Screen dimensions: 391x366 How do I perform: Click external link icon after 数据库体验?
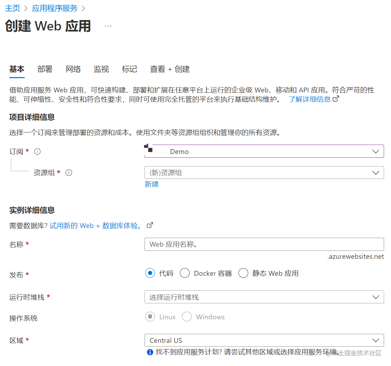point(150,225)
